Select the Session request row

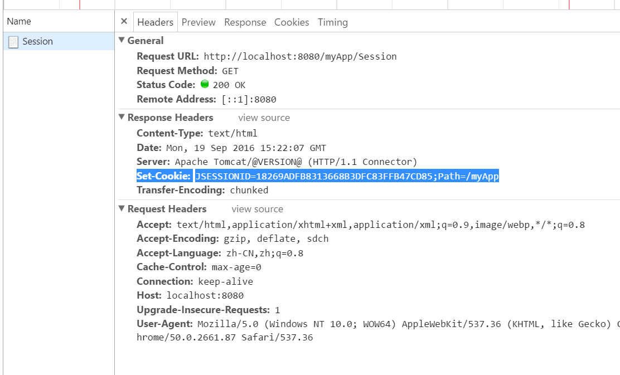[59, 41]
